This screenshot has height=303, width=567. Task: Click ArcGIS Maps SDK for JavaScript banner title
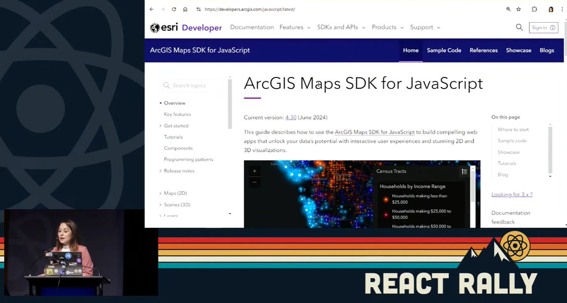tap(200, 50)
